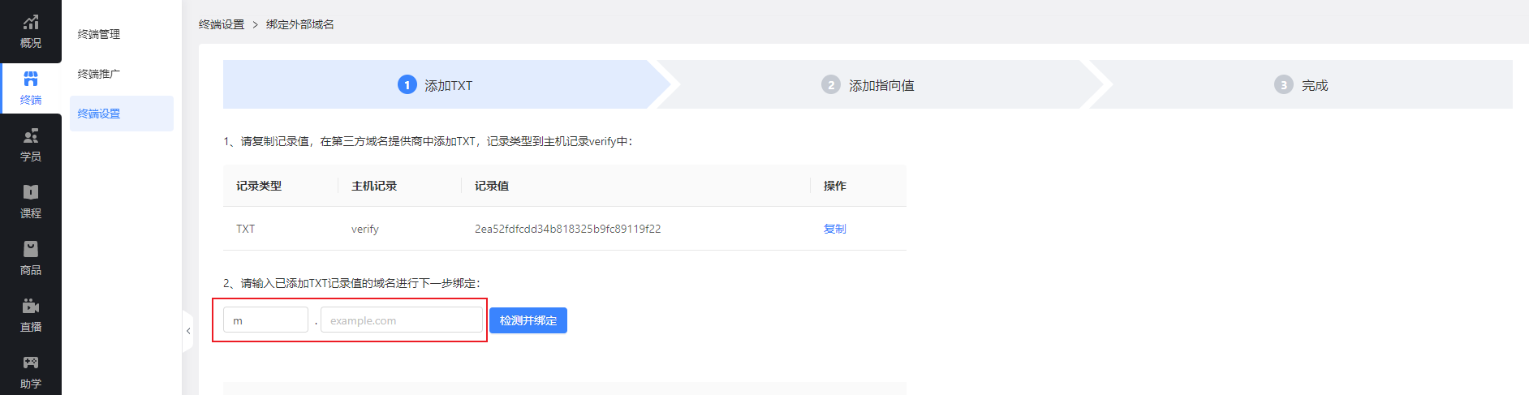Click the 终端设置 breadcrumb link

tap(222, 24)
